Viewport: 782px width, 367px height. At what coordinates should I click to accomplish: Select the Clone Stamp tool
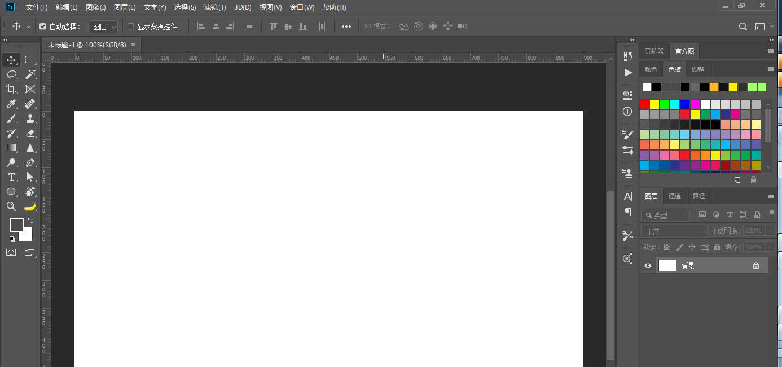click(x=30, y=118)
